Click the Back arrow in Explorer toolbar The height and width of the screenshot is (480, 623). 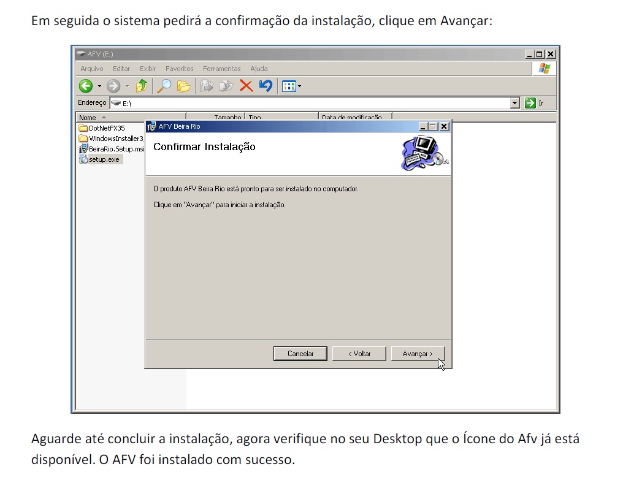(x=85, y=86)
